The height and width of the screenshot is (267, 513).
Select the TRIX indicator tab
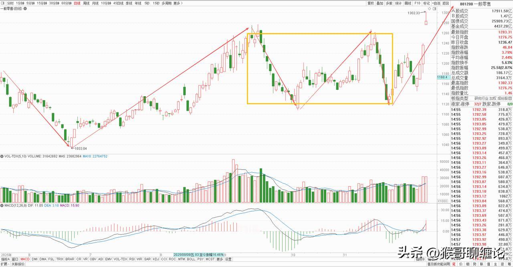[x=60, y=259]
